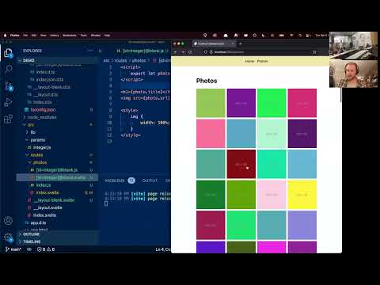380x285 pixels.
Task: Click the errors and warnings count in status bar
Action: [x=46, y=249]
